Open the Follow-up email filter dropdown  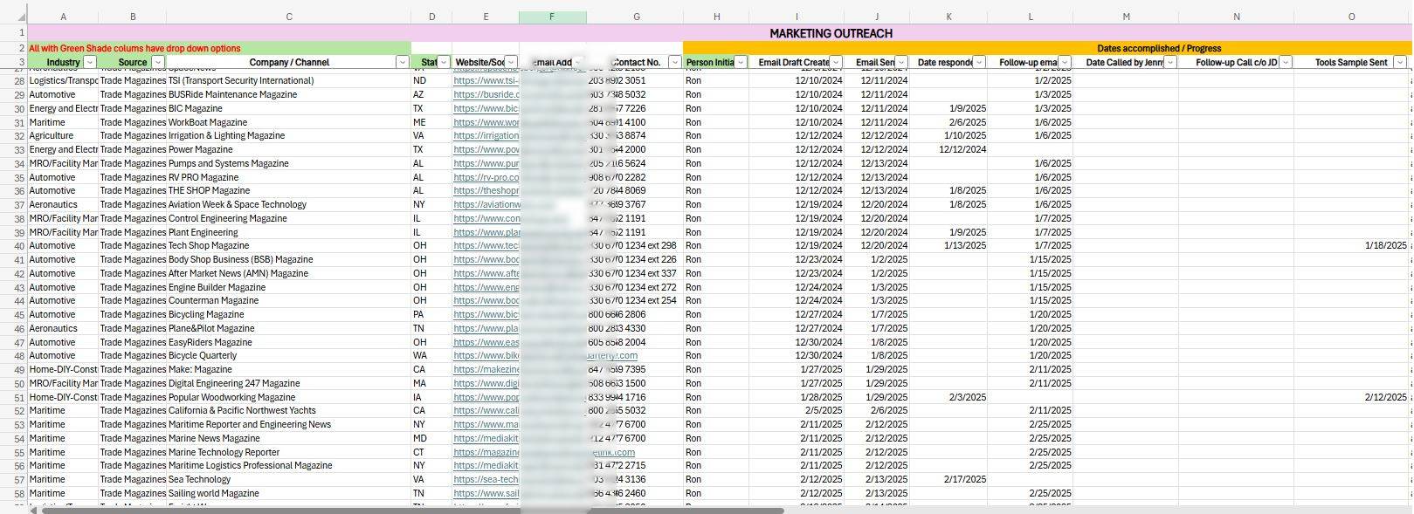click(x=1065, y=62)
